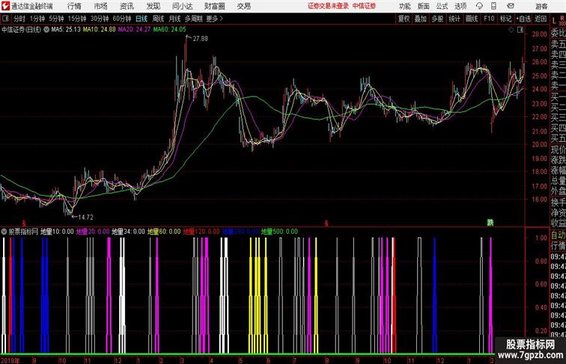The width and height of the screenshot is (566, 364).
Task: Click the 返回 back button
Action: (x=541, y=19)
